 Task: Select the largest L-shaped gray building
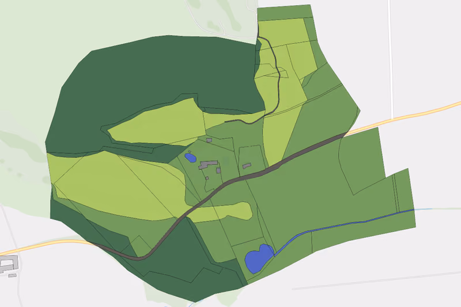click(x=208, y=165)
